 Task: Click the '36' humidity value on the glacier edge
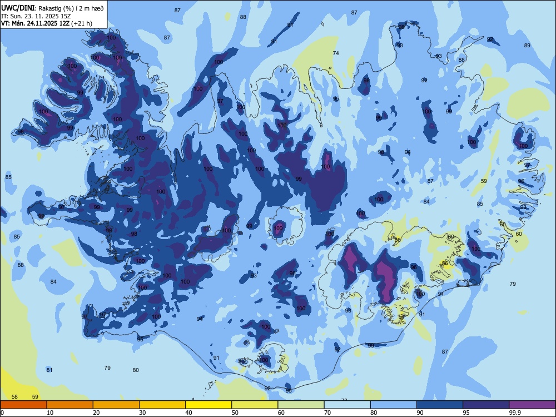tap(398, 240)
